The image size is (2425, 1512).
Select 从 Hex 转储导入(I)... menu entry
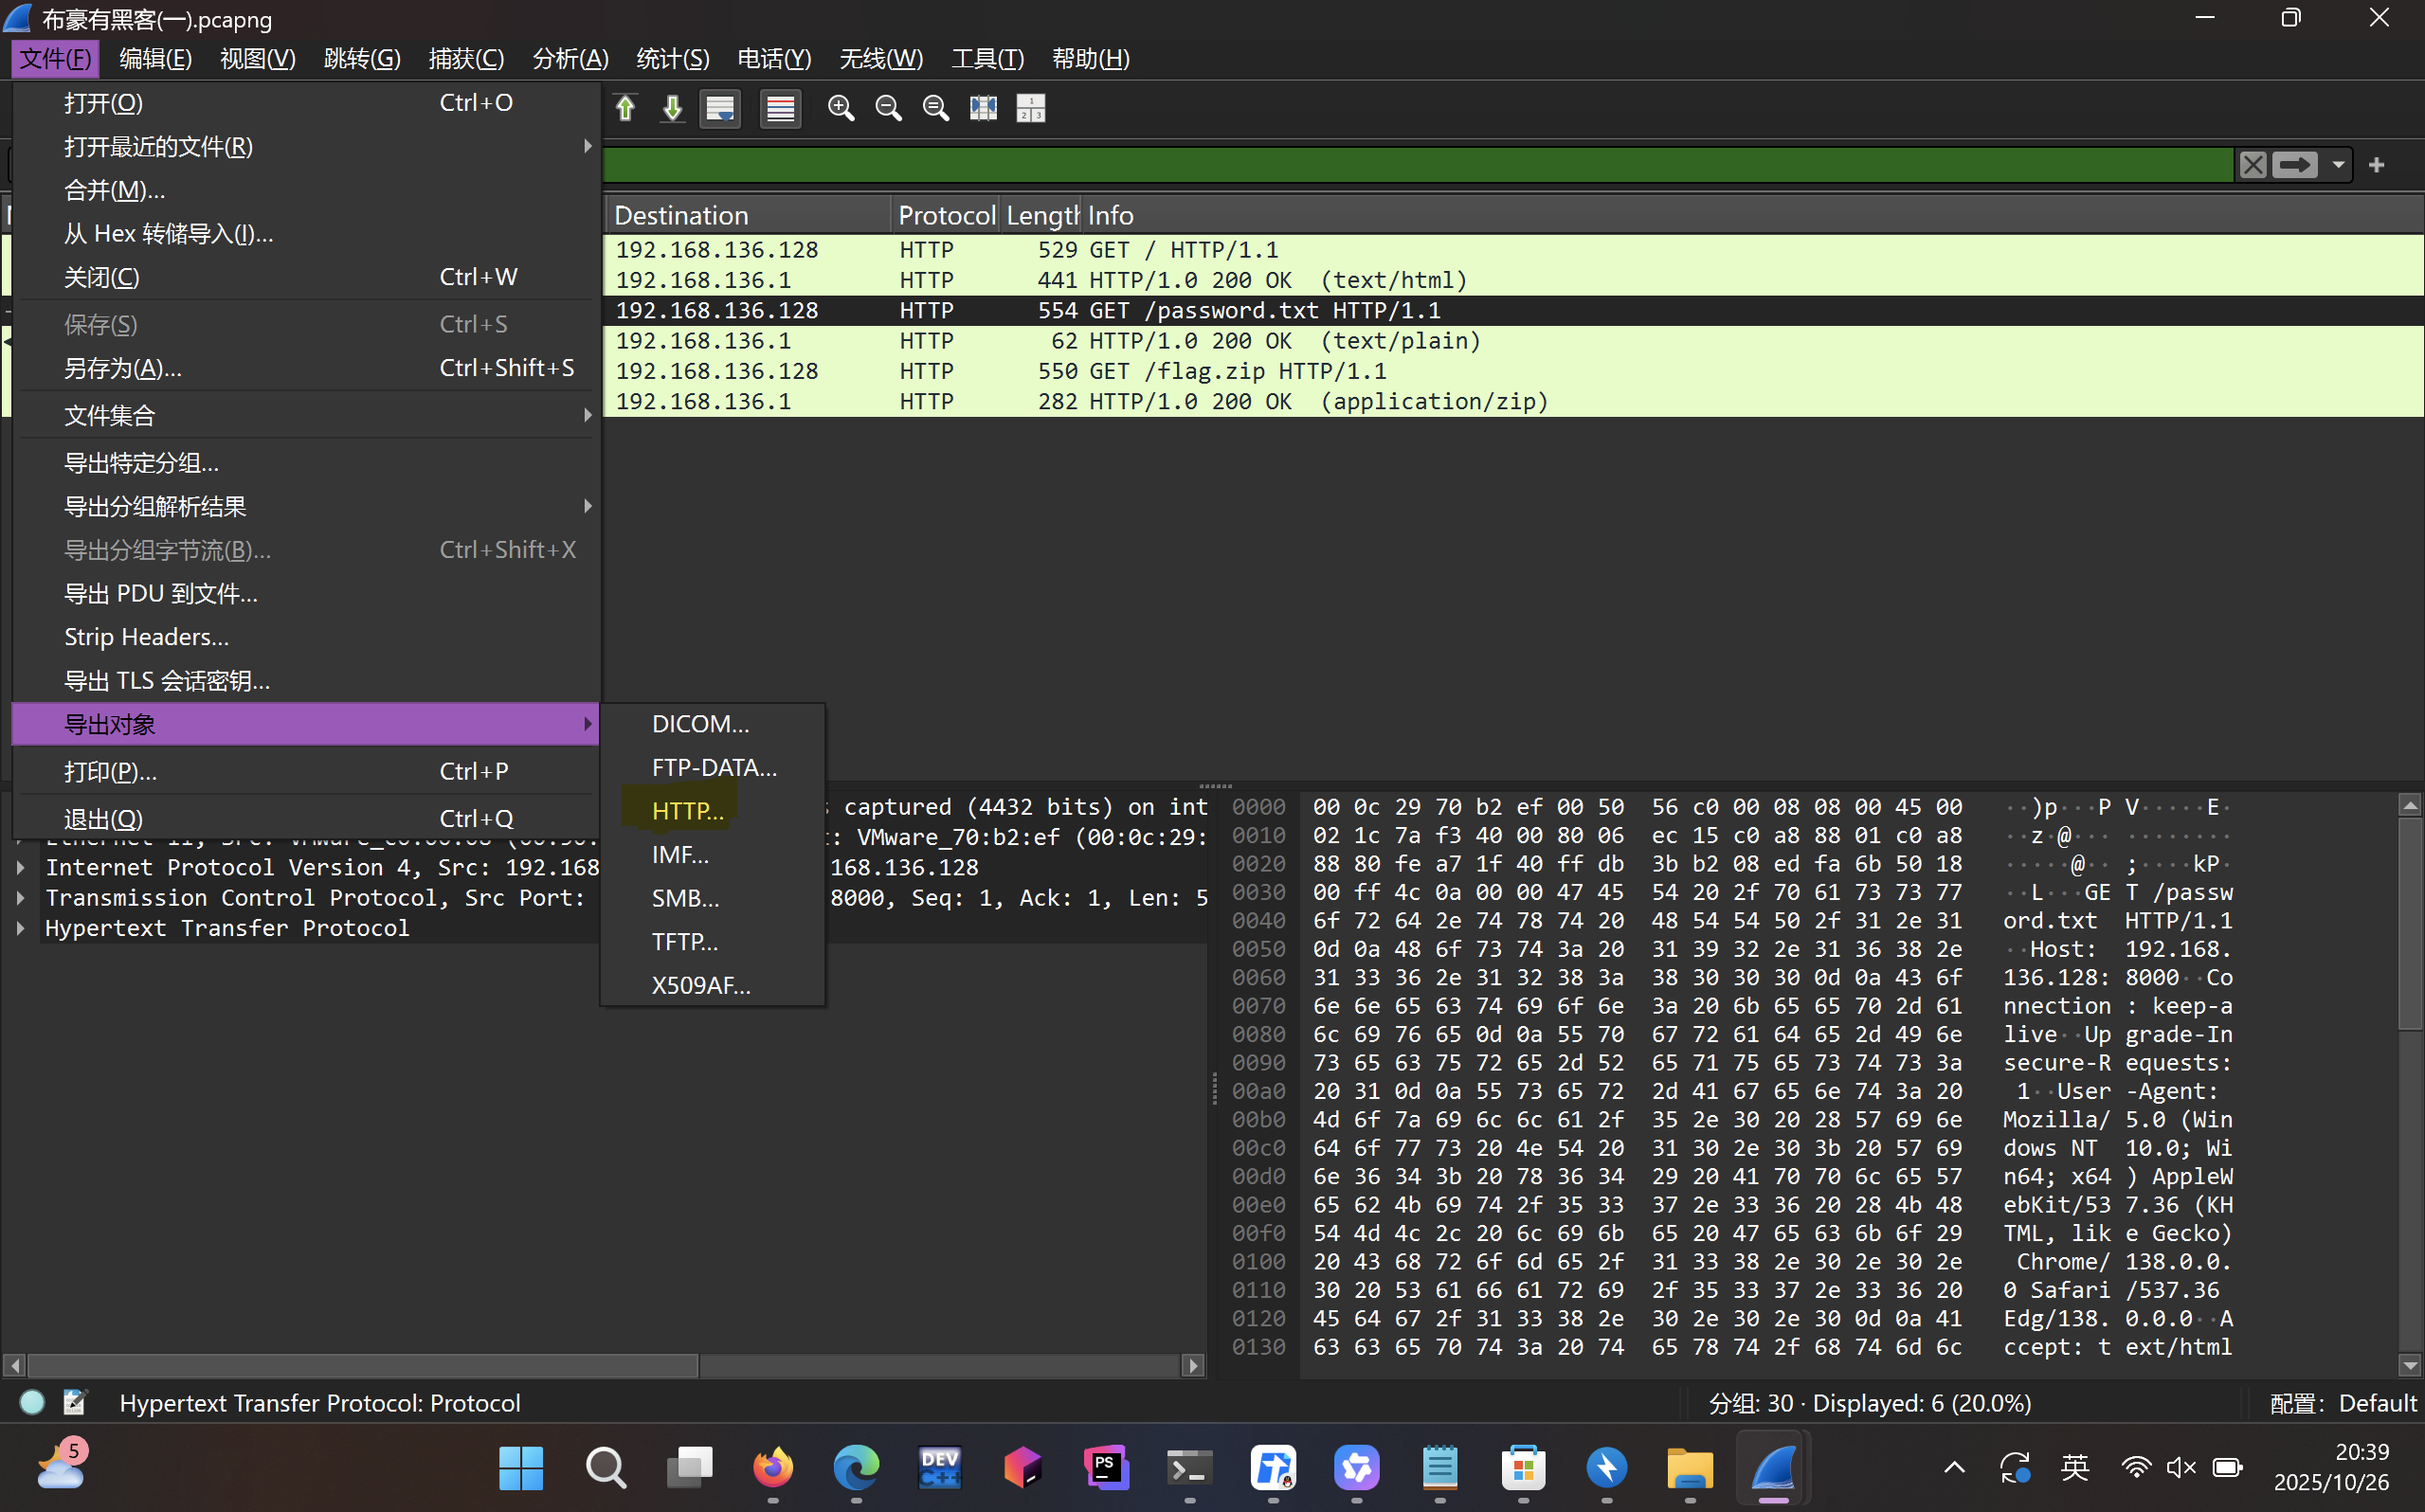tap(306, 234)
